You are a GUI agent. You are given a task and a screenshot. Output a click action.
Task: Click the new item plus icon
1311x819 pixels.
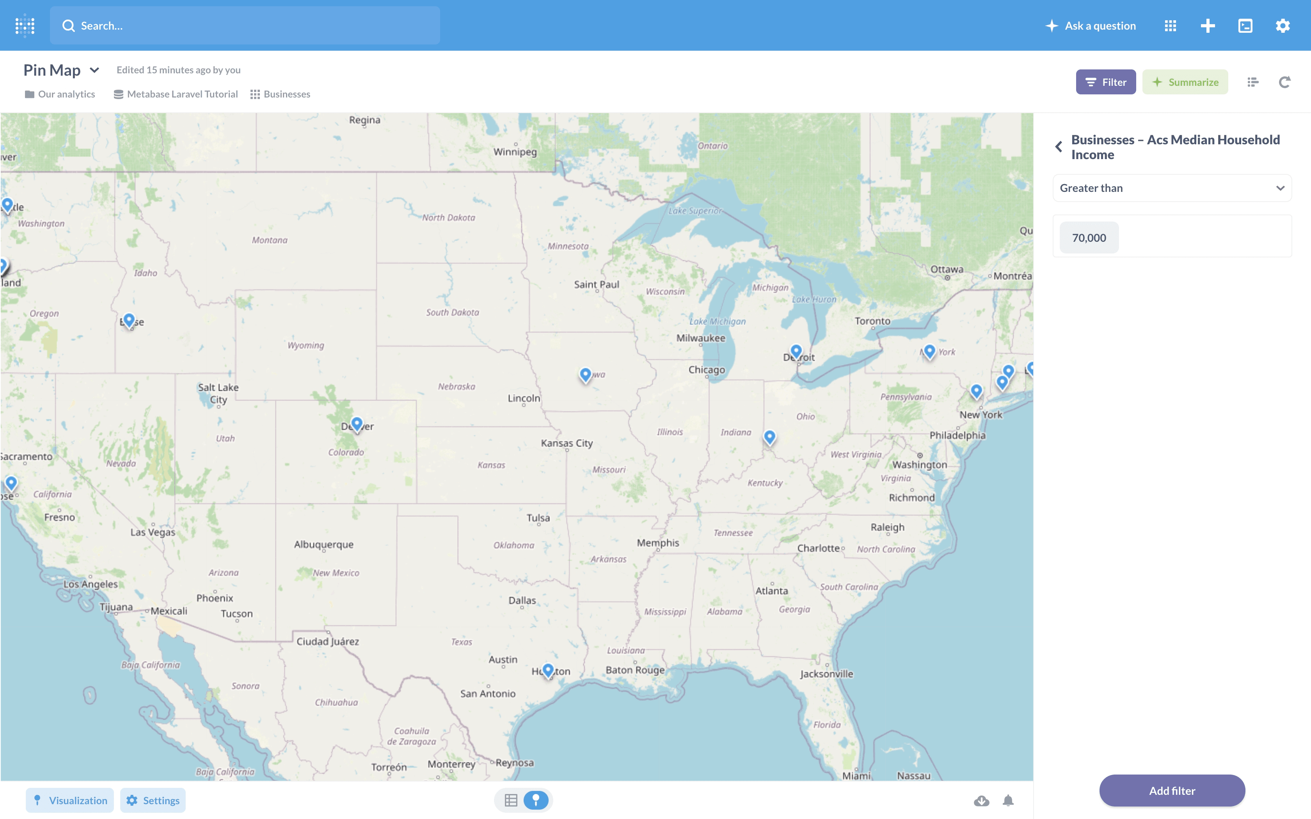[1208, 25]
